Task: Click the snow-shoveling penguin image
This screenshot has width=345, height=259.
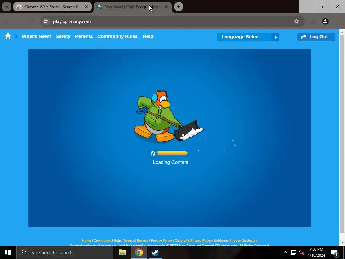Action: [169, 116]
